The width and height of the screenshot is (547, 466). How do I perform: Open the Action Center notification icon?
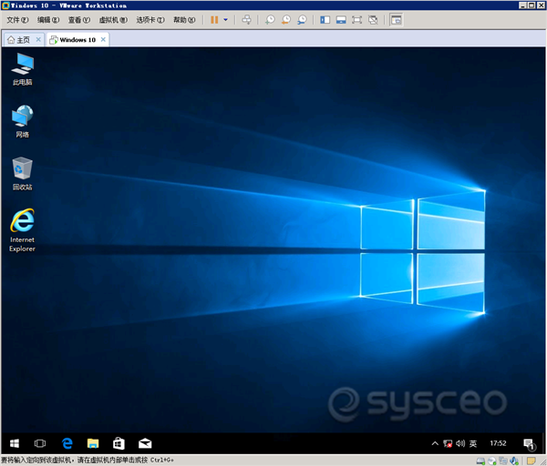529,444
